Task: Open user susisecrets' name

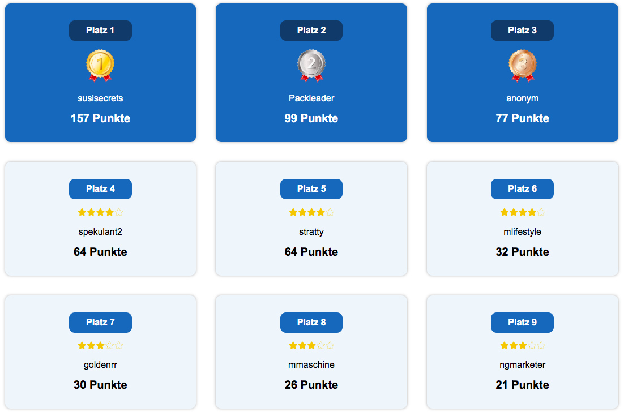Action: 100,98
